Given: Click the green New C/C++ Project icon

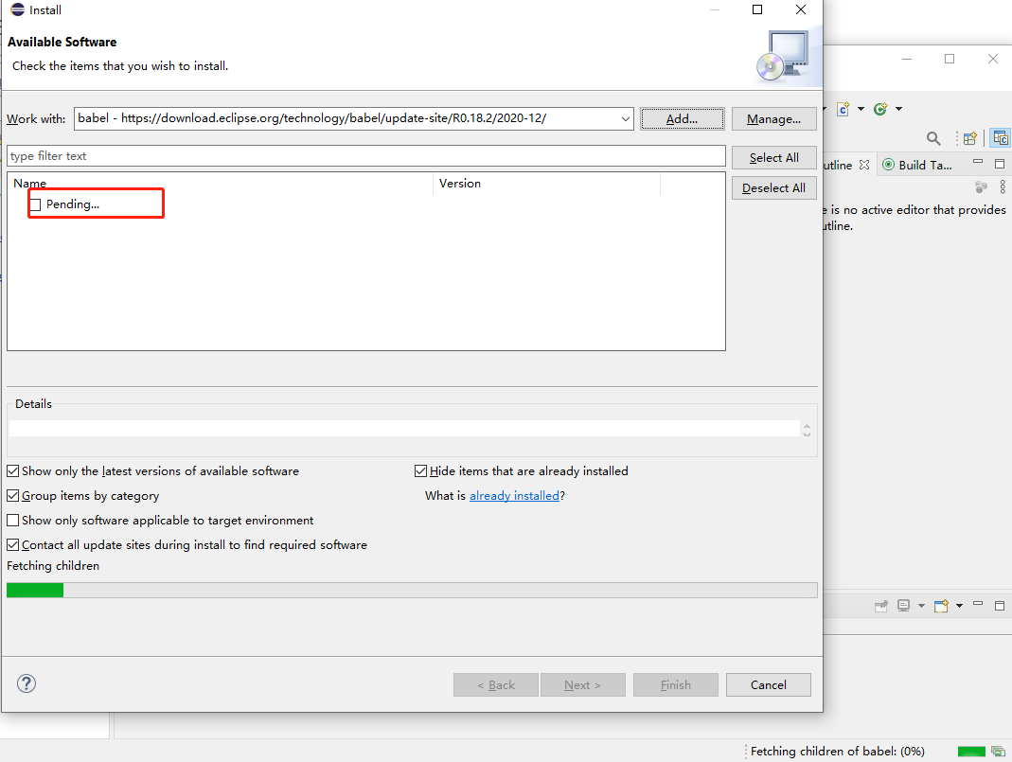Looking at the screenshot, I should pyautogui.click(x=879, y=108).
